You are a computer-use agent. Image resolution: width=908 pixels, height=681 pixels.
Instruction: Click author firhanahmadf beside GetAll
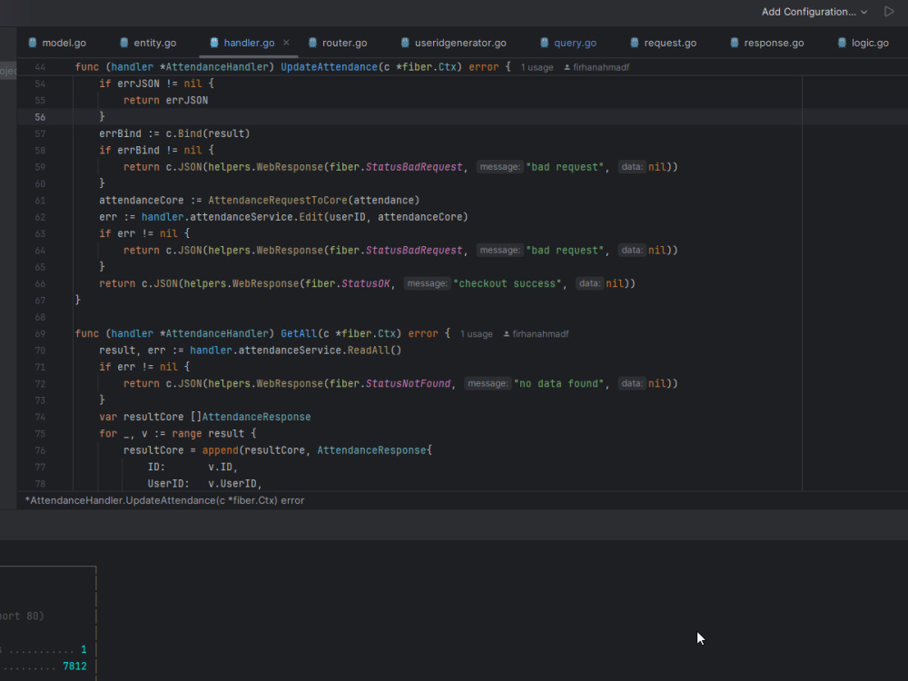click(537, 334)
